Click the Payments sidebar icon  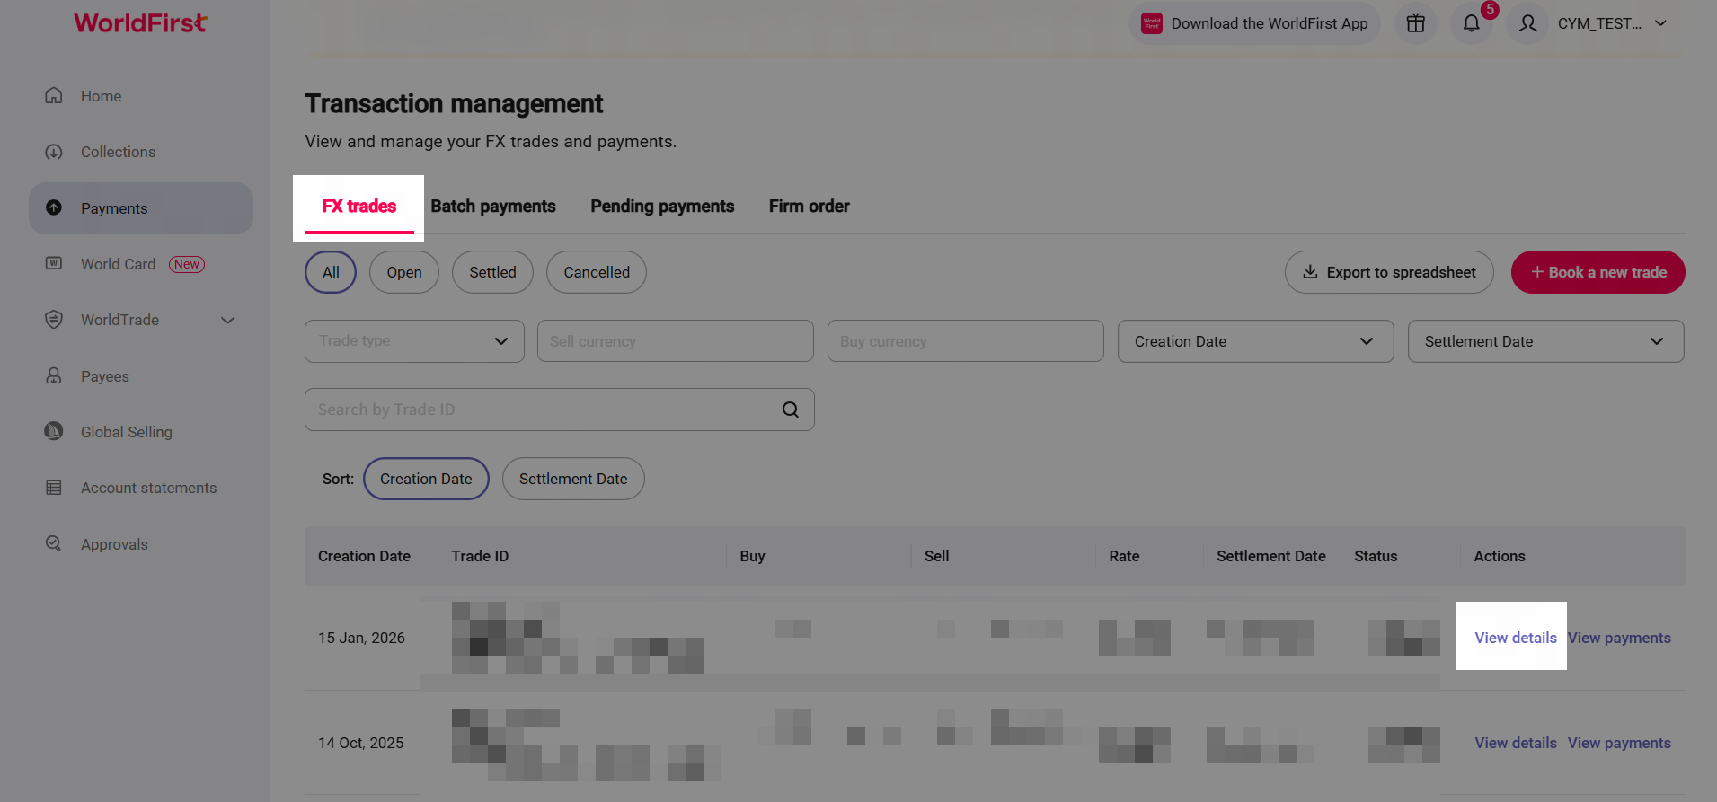click(54, 207)
